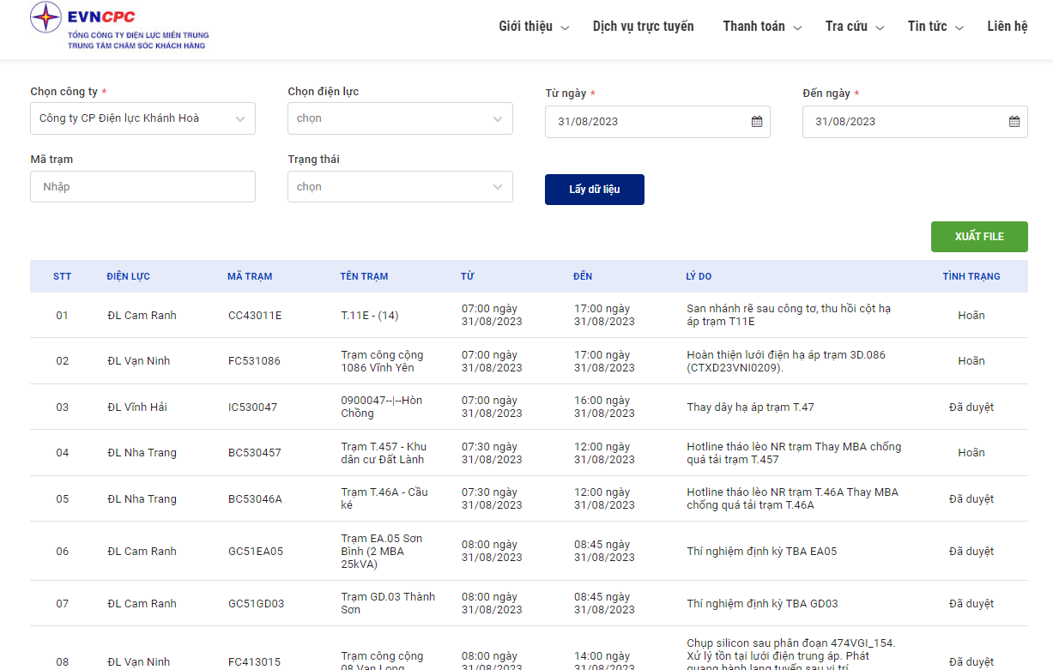Click the TÌNH TRẠNG column header
Viewport: 1053px width, 670px height.
point(971,276)
